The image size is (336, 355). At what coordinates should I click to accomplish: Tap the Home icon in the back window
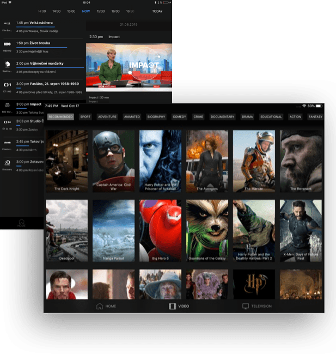(x=21, y=222)
